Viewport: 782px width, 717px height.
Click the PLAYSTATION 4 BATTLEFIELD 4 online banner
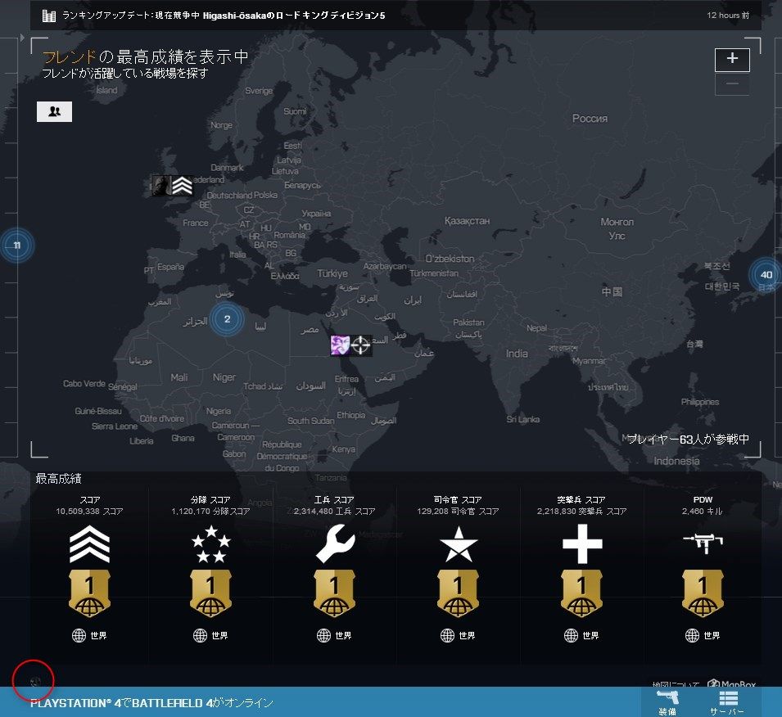coord(151,703)
